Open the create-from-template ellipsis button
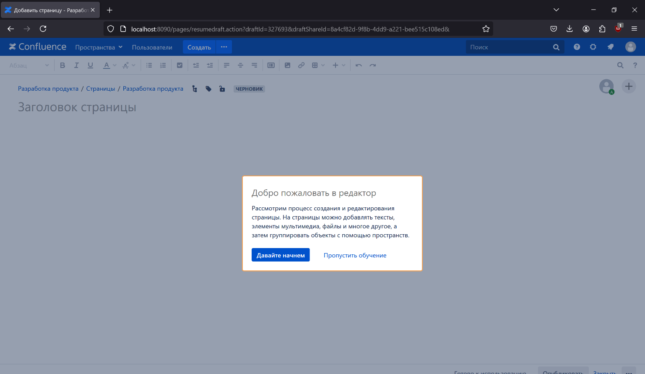The image size is (645, 374). tap(224, 47)
